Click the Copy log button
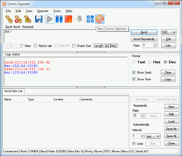This screenshot has height=156, width=182. pyautogui.click(x=168, y=79)
